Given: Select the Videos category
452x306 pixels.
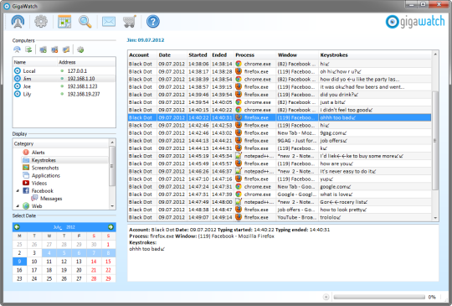Looking at the screenshot, I should [39, 183].
